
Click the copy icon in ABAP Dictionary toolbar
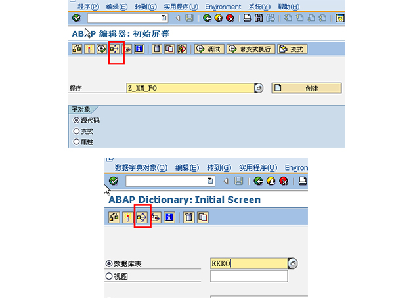pyautogui.click(x=203, y=217)
